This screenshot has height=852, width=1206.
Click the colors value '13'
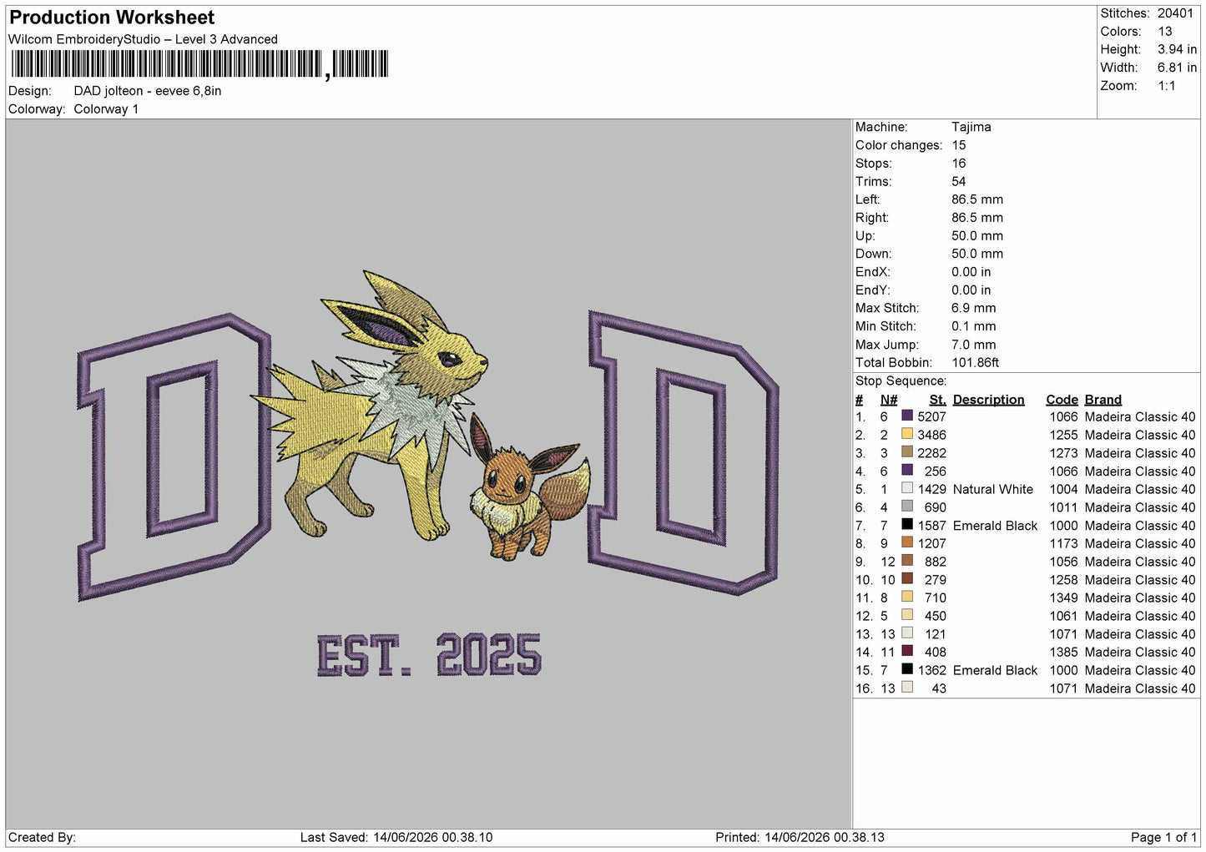pyautogui.click(x=1165, y=32)
